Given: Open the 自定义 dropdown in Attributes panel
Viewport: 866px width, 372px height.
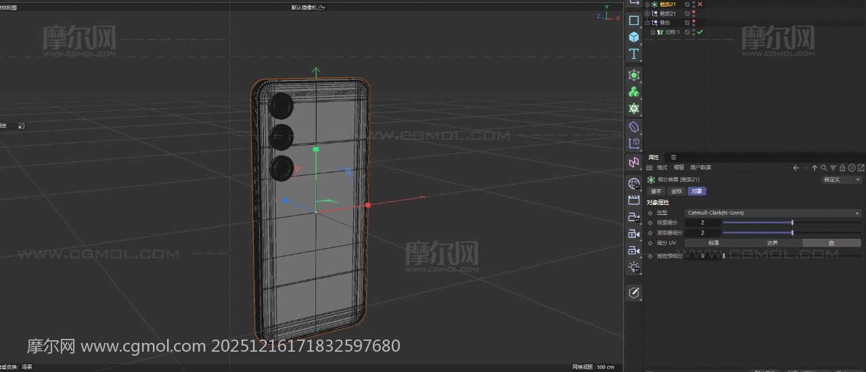Looking at the screenshot, I should 841,180.
